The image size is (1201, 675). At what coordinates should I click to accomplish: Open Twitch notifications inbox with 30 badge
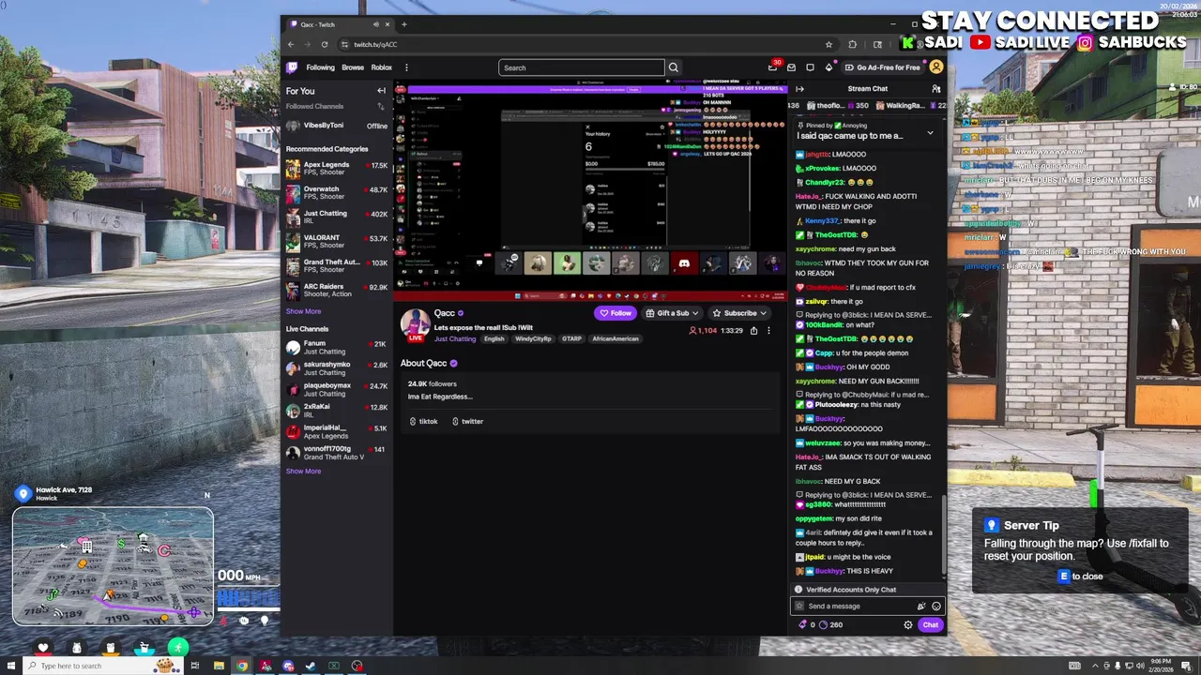point(773,67)
